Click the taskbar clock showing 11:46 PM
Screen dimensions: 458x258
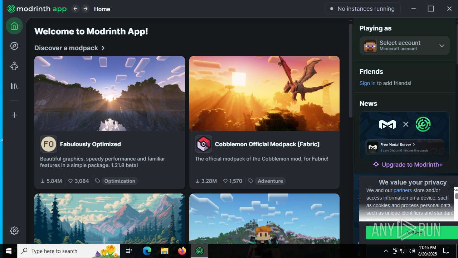(428, 251)
